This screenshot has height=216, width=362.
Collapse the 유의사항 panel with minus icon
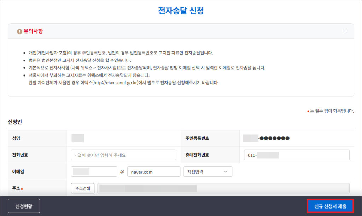point(344,31)
